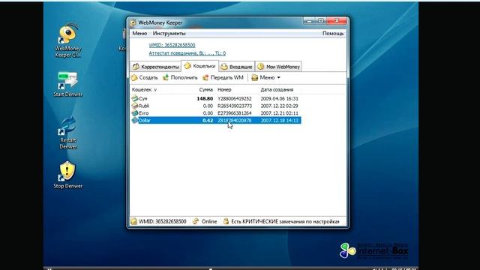
Task: Launch the Start Denwer desktop shortcut
Action: coord(67,84)
